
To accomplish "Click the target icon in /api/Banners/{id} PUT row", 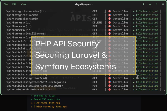I will pyautogui.click(x=110, y=26).
